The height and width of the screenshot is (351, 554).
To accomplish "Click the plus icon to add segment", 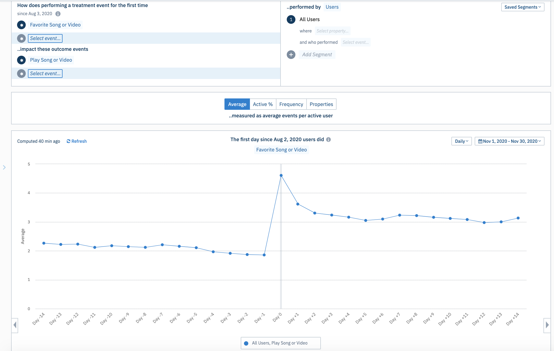I will click(291, 55).
